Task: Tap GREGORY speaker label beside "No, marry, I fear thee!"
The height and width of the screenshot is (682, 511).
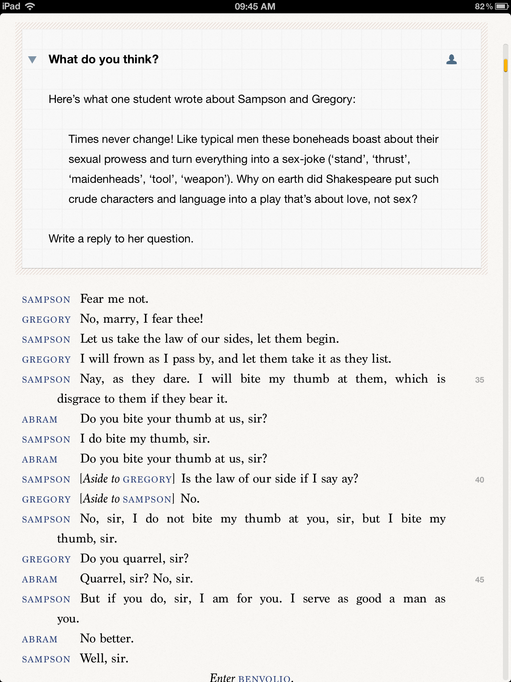Action: click(x=46, y=320)
